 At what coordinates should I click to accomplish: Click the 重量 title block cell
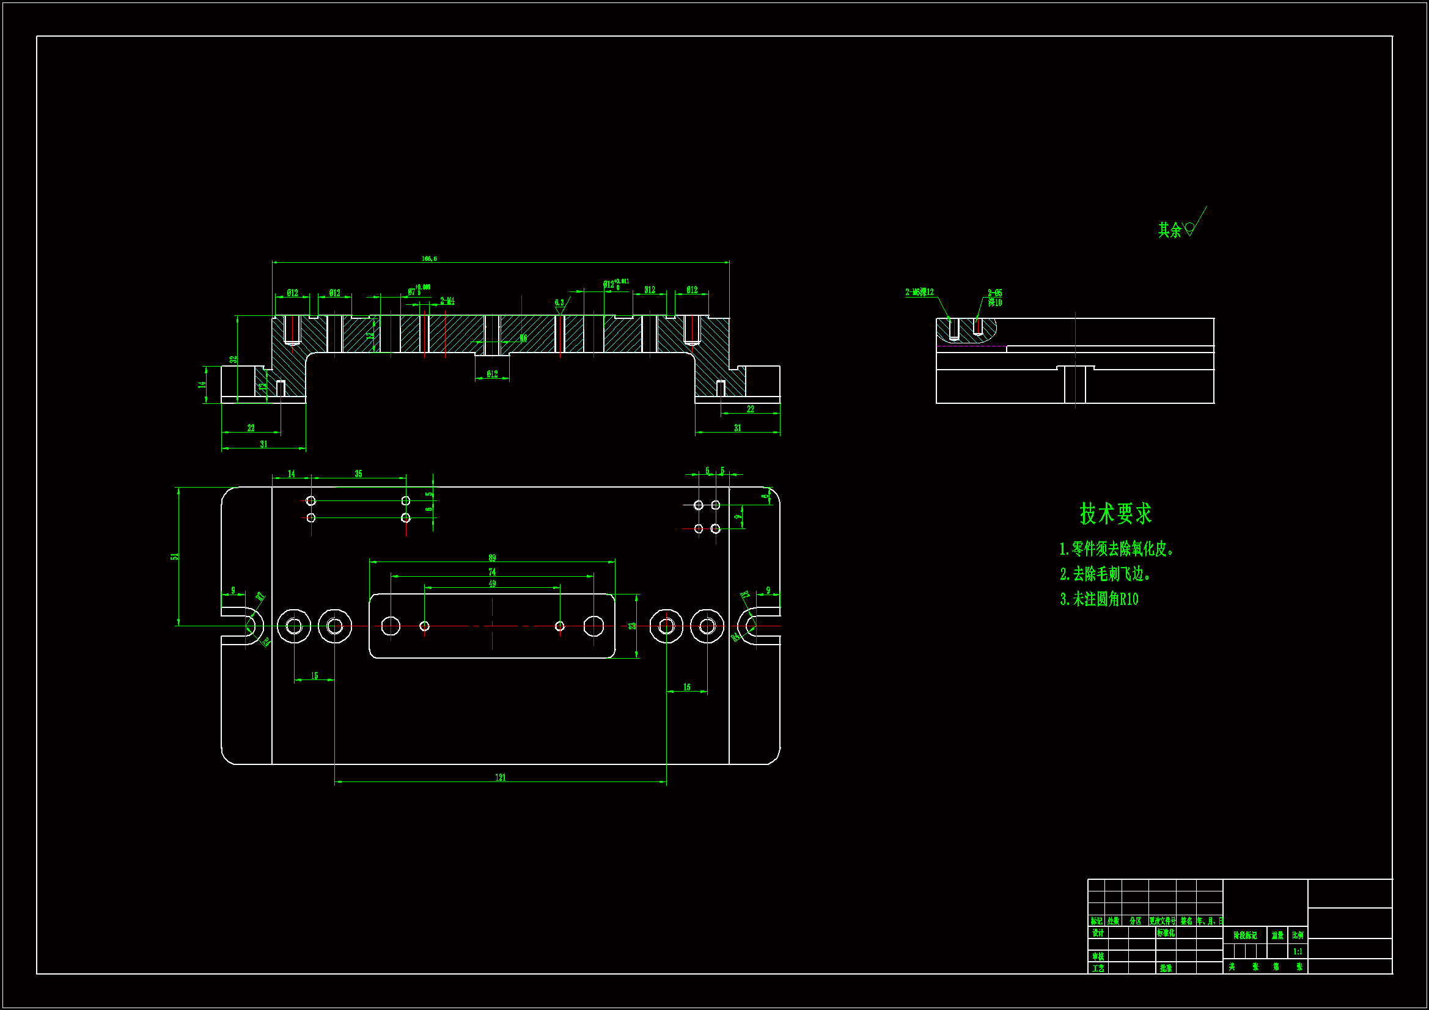[1277, 935]
